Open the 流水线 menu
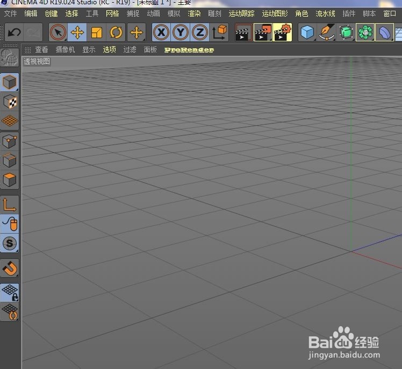Image resolution: width=402 pixels, height=369 pixels. point(325,13)
